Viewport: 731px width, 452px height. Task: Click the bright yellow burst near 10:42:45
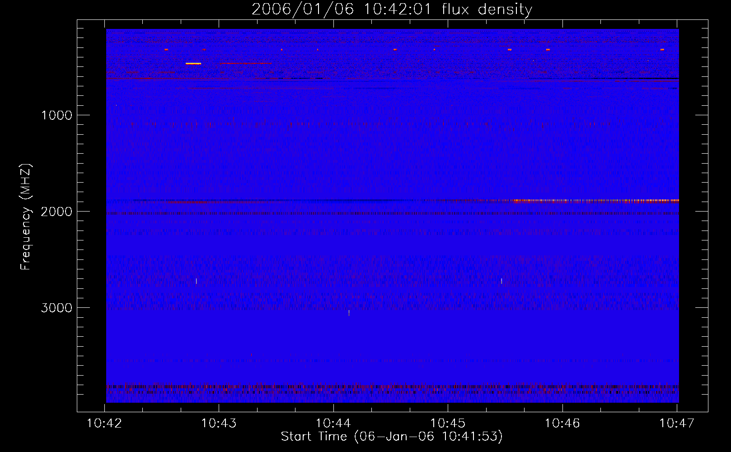[x=193, y=64]
